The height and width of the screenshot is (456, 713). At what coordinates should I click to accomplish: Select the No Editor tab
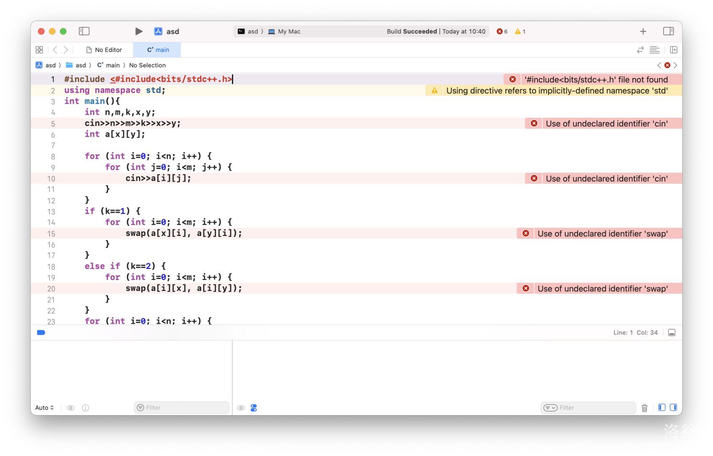coord(104,50)
